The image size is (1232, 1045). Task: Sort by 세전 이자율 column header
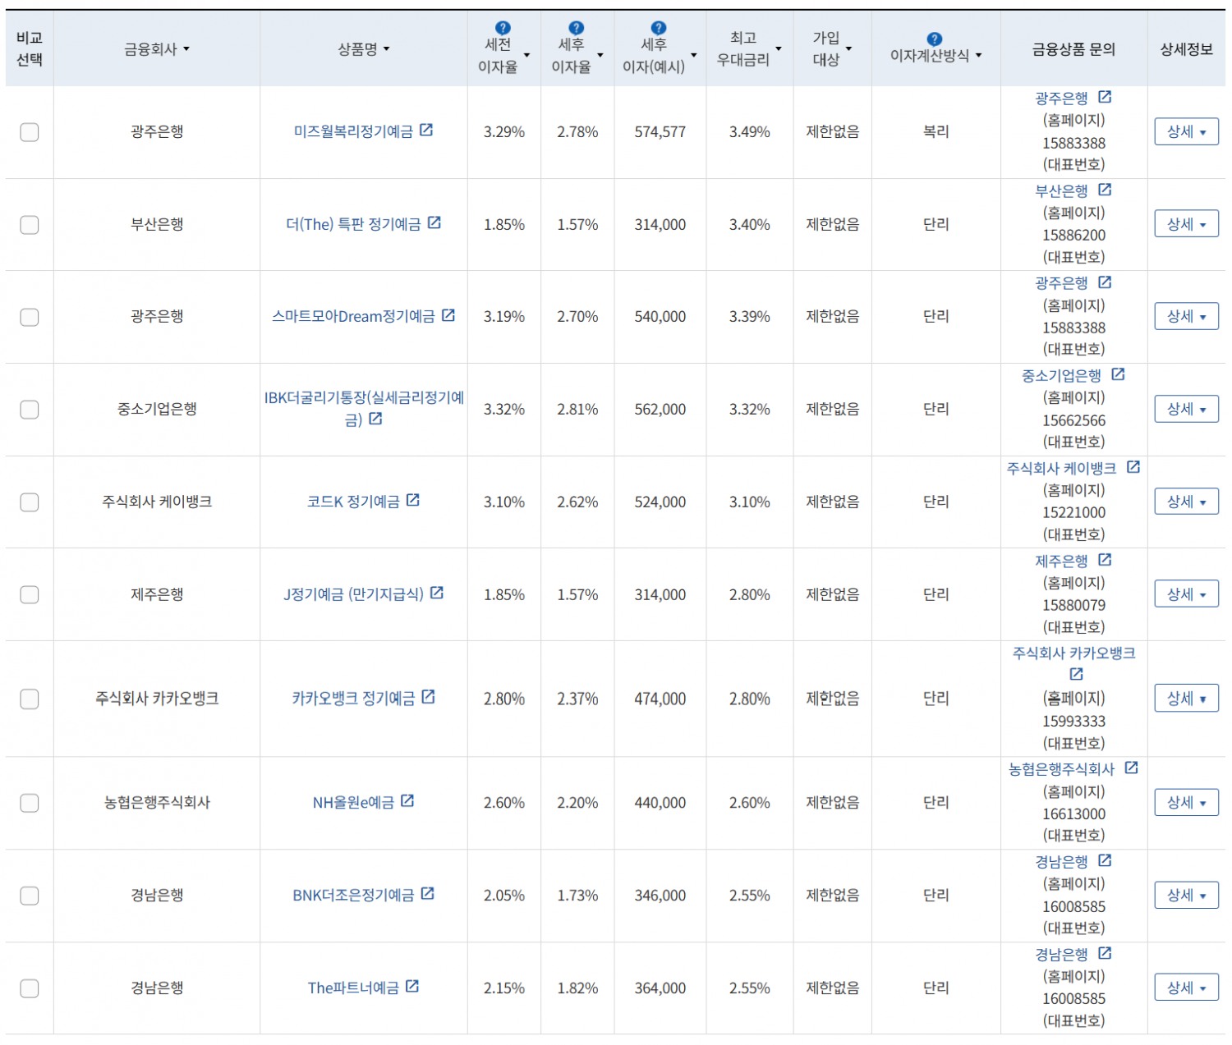coord(503,55)
